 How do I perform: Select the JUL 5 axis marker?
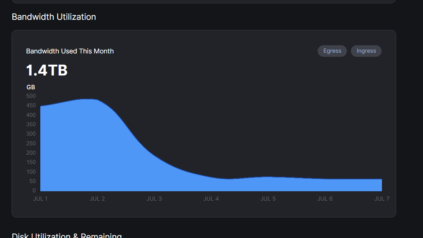pos(268,199)
